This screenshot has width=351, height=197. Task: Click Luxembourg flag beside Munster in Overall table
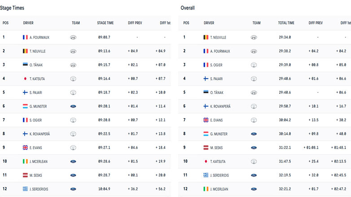pyautogui.click(x=206, y=134)
